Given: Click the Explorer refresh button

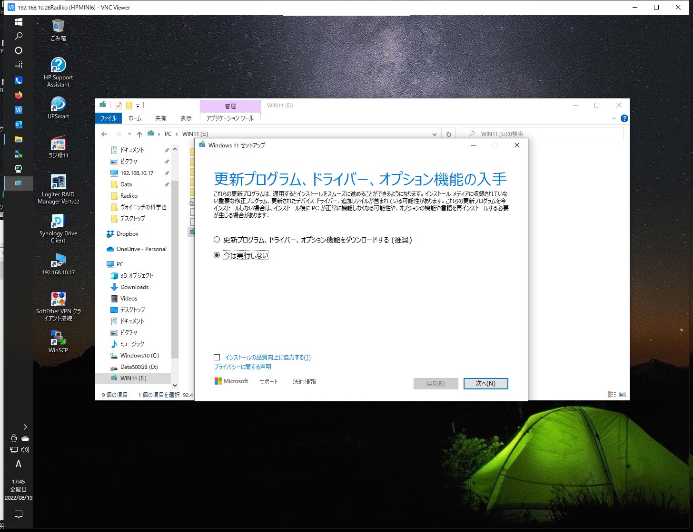Looking at the screenshot, I should (448, 134).
